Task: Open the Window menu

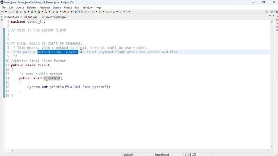Action: [x=87, y=7]
